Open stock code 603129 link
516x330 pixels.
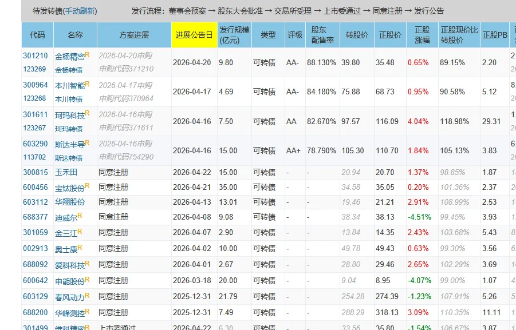pyautogui.click(x=35, y=296)
